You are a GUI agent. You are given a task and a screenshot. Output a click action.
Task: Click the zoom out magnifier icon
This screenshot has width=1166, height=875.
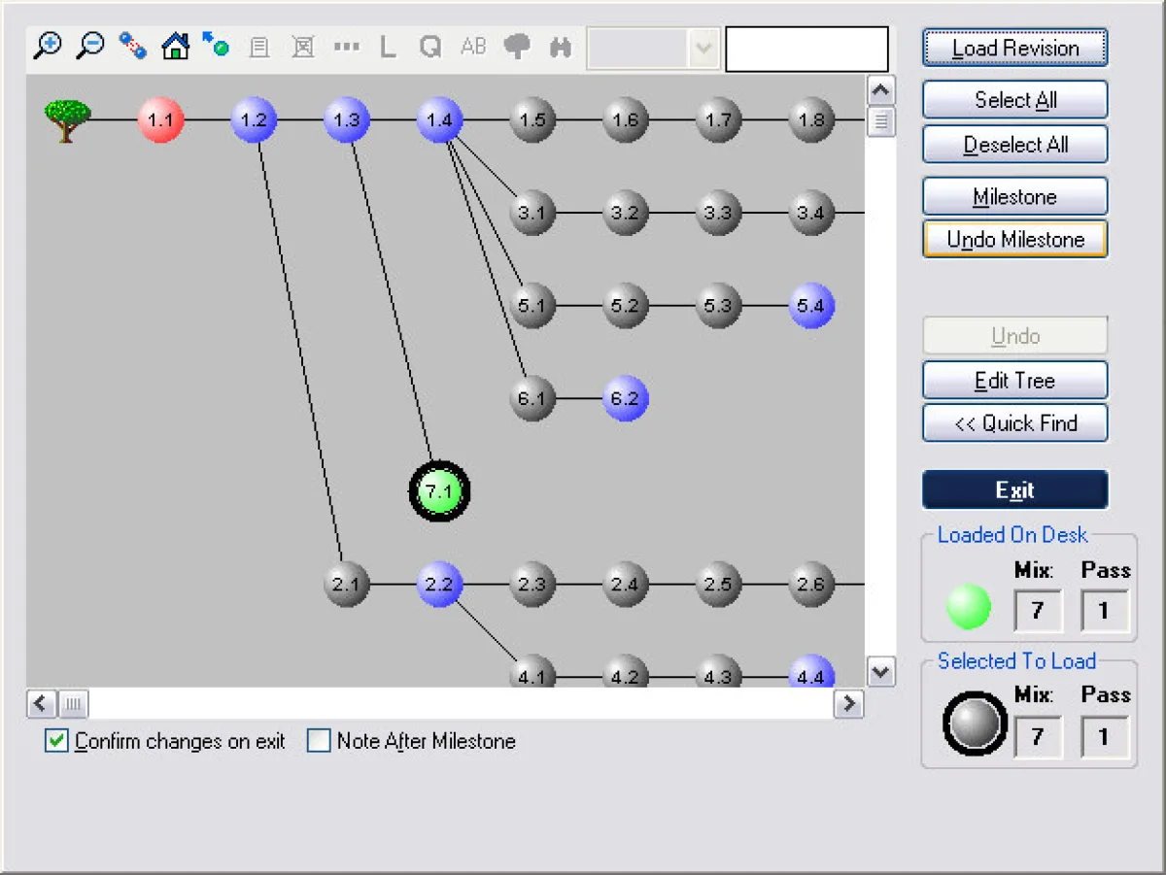89,46
